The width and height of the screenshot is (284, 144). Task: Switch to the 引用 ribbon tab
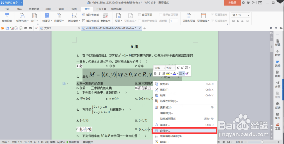48,9
